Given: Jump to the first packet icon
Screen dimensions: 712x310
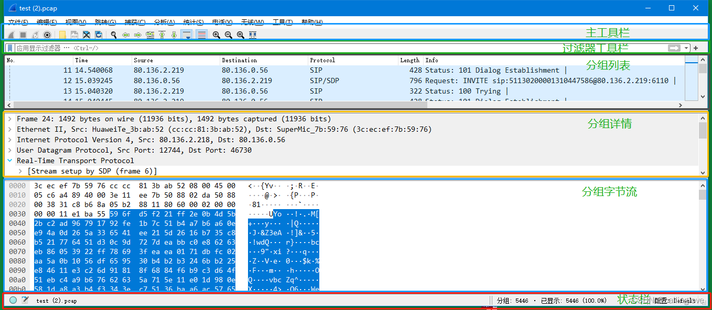Looking at the screenshot, I should tap(162, 35).
